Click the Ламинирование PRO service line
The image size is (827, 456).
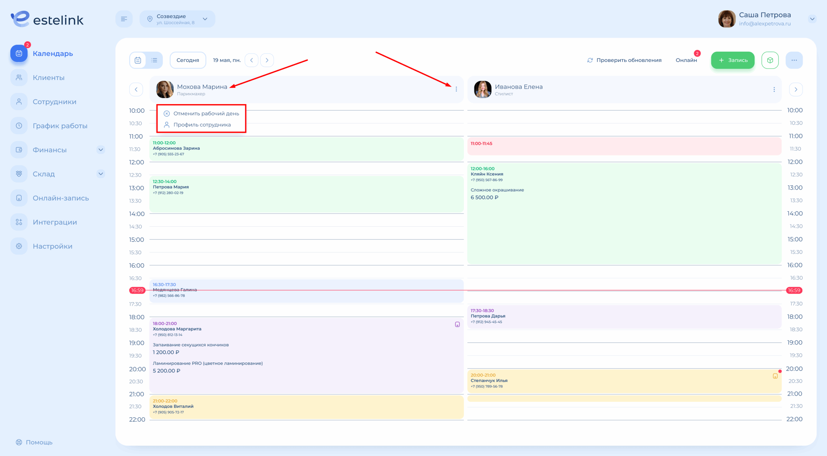(x=208, y=363)
